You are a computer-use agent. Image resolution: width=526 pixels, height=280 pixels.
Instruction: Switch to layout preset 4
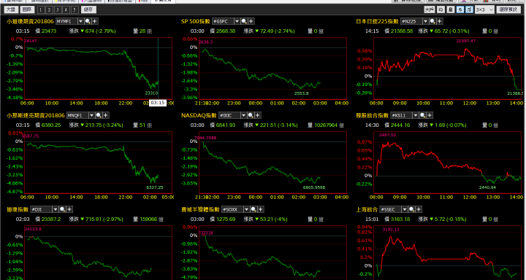pyautogui.click(x=66, y=9)
